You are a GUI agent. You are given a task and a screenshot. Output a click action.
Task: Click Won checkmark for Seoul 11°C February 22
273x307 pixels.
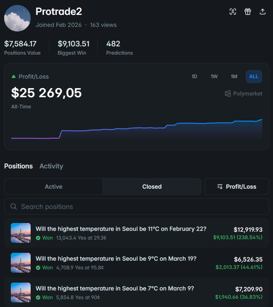point(38,238)
